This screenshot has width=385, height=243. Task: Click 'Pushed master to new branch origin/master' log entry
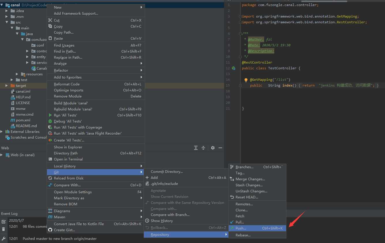click(x=60, y=238)
